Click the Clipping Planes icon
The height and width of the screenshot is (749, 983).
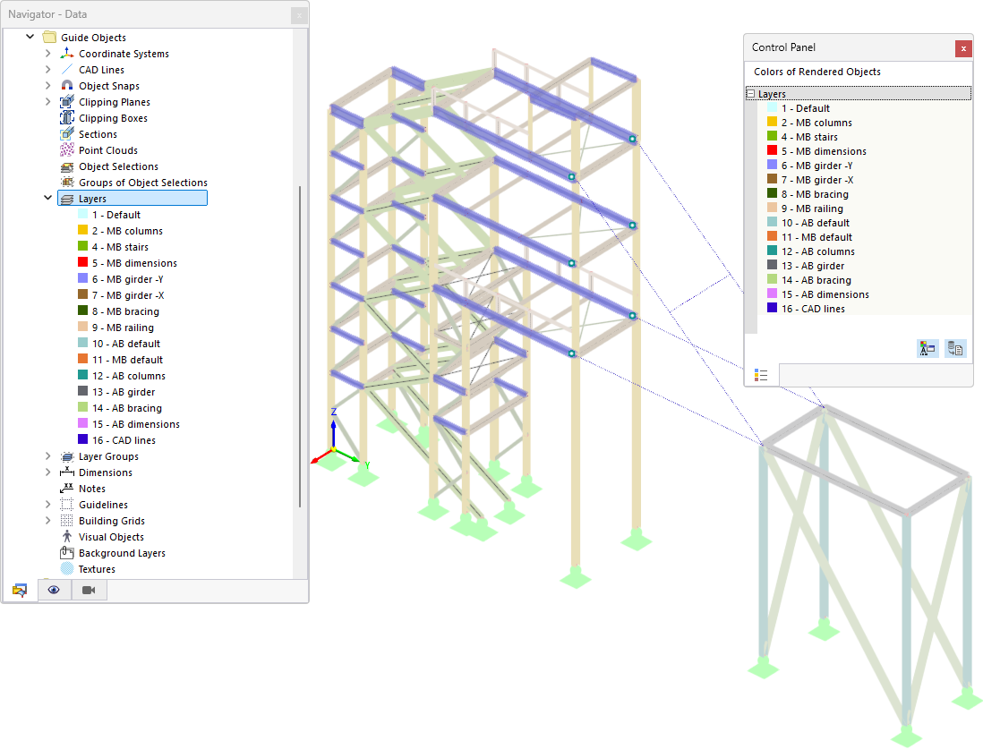tap(67, 101)
